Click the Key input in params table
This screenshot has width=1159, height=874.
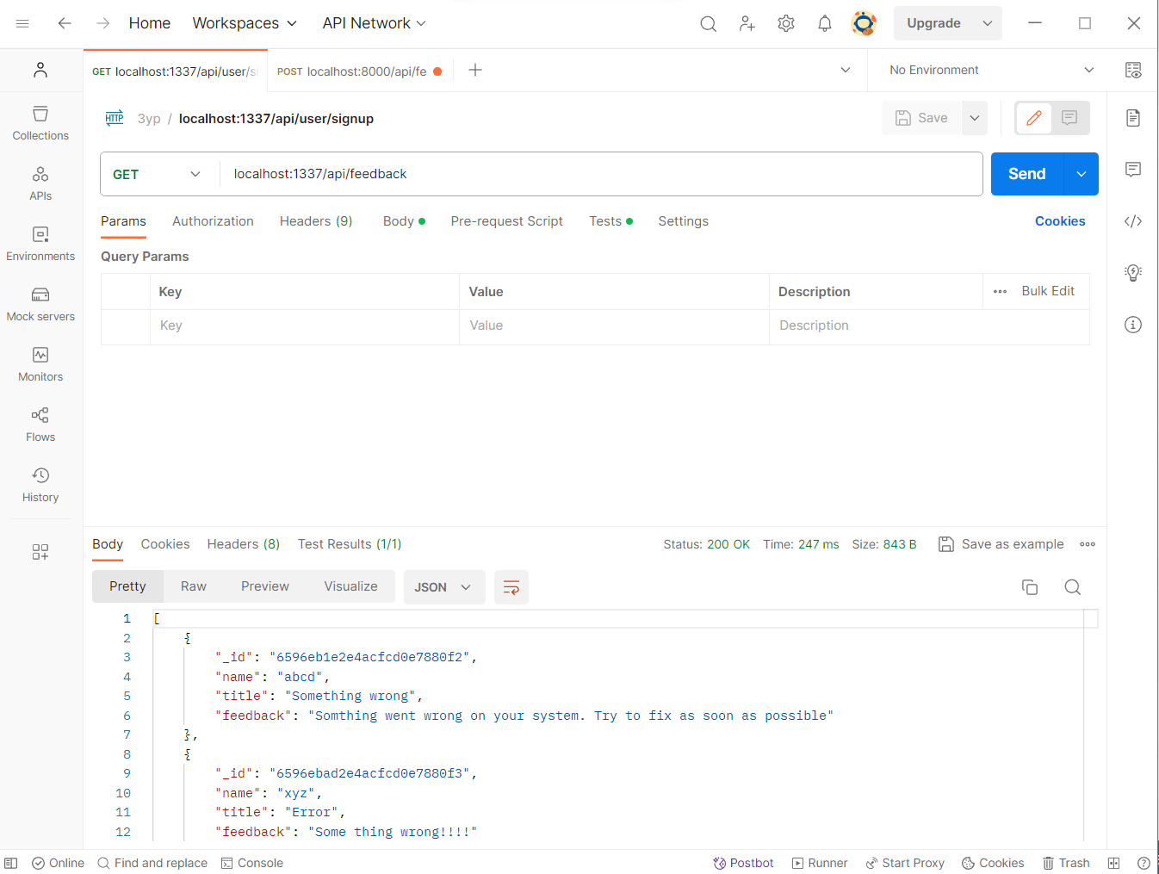pos(305,326)
